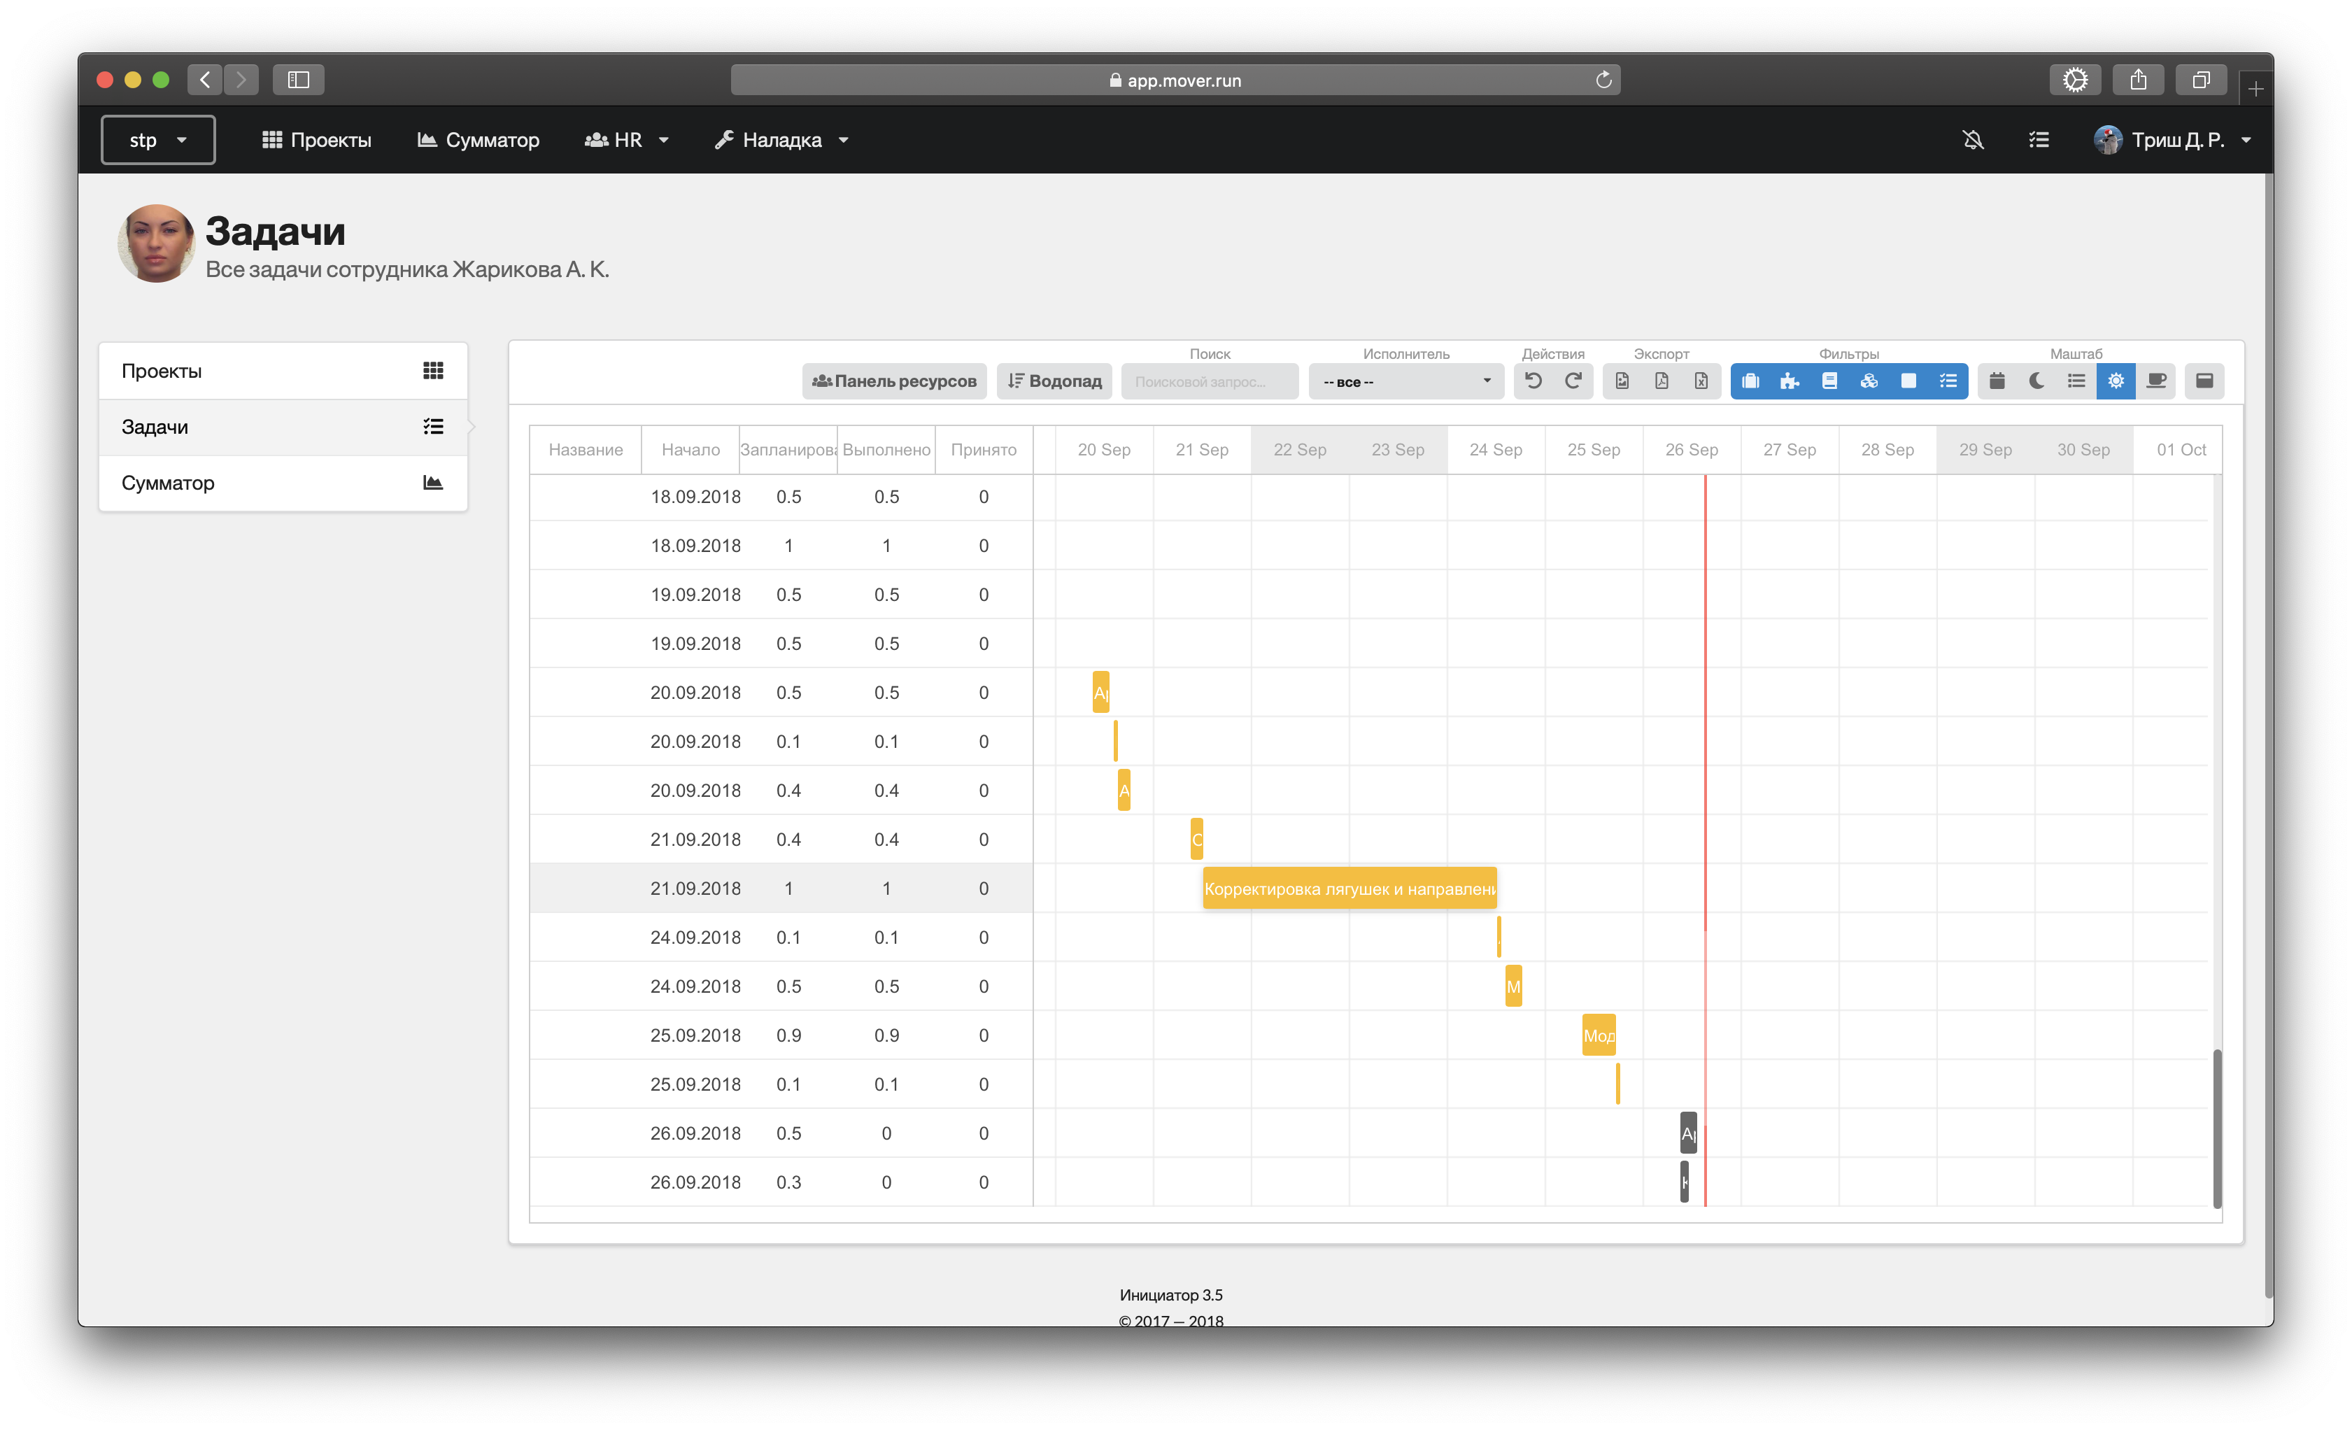Select the coffee cup scale icon
The image size is (2352, 1430).
pos(2155,381)
